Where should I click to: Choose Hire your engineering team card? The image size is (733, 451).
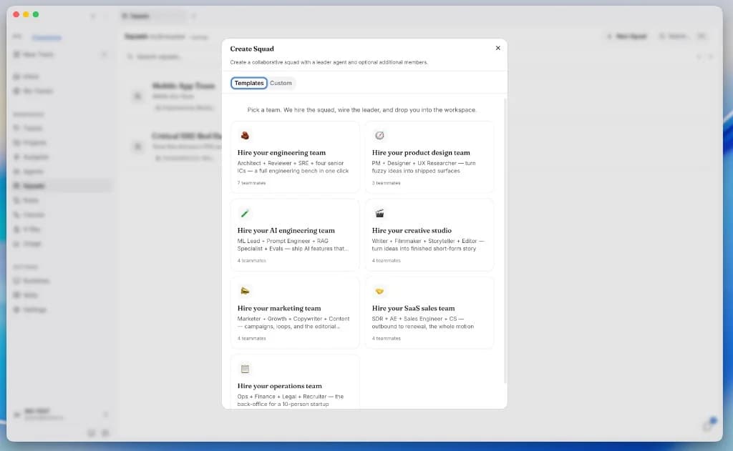tap(295, 157)
